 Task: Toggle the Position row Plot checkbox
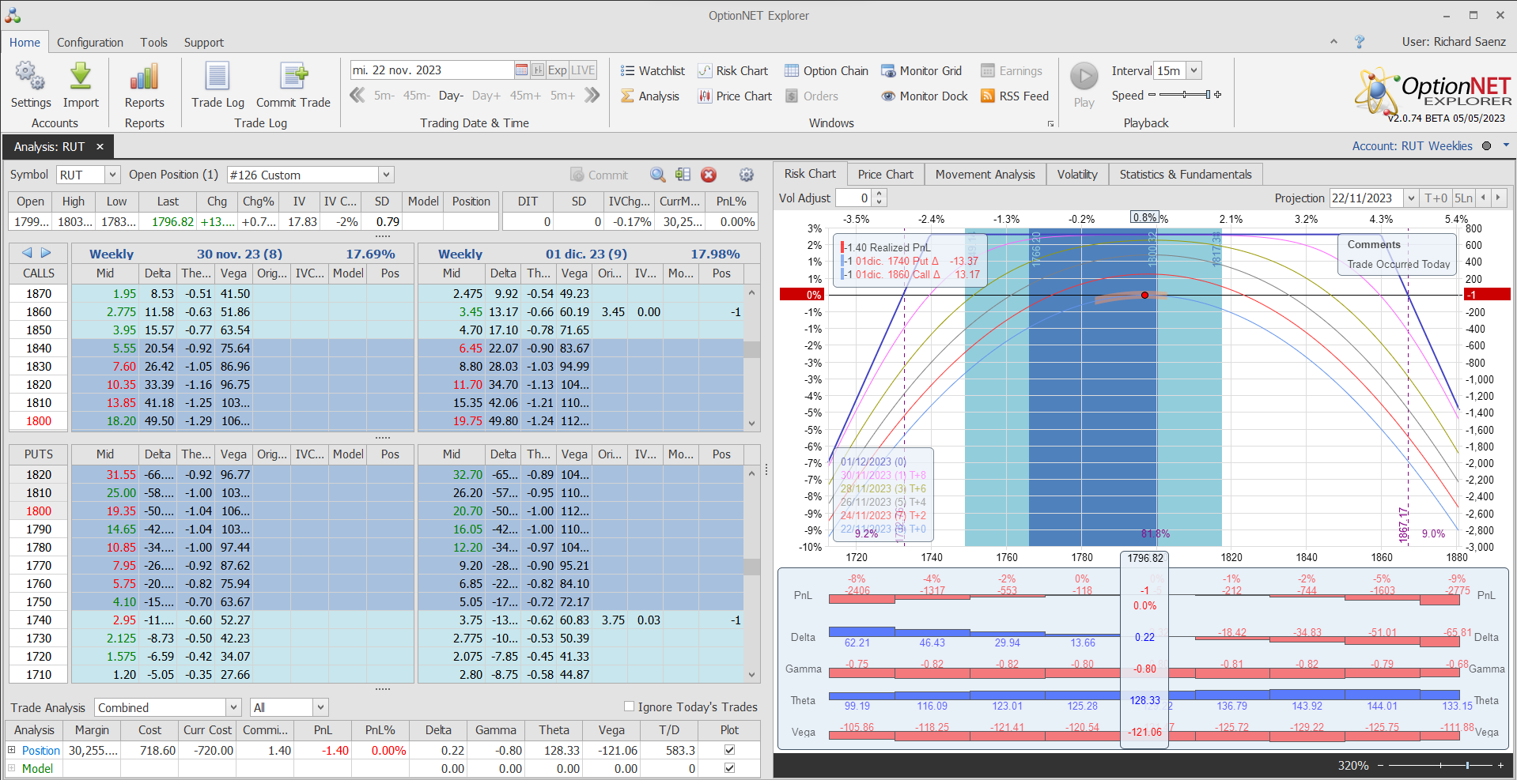click(729, 750)
